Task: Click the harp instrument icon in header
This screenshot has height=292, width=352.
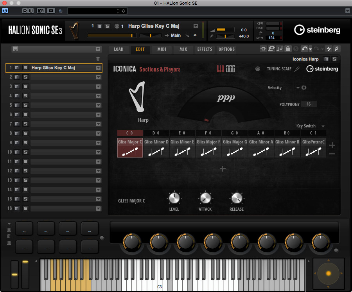Action: tap(74, 30)
